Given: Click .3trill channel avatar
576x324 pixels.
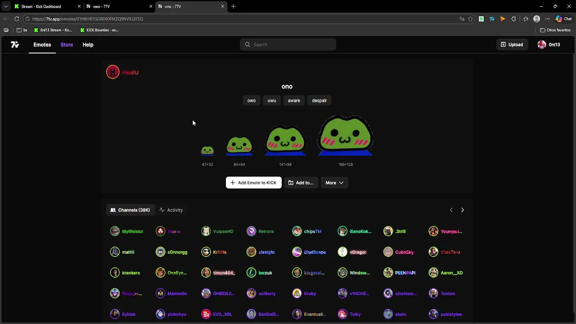Looking at the screenshot, I should [388, 231].
